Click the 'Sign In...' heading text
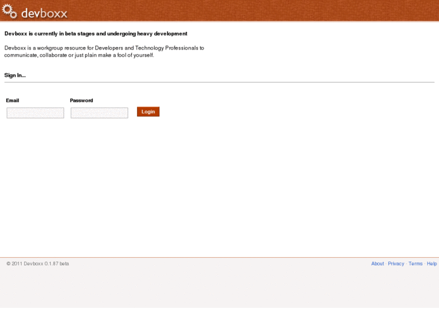This screenshot has height=329, width=439. 15,75
